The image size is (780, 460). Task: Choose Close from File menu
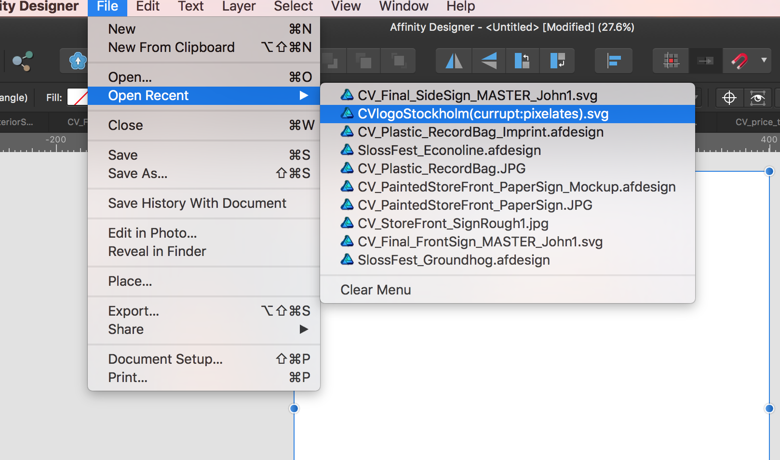[204, 125]
